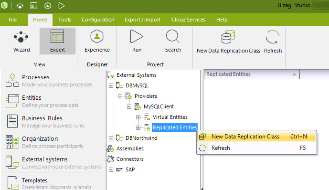Open the Help tab
This screenshot has width=329, height=190.
[x=222, y=20]
